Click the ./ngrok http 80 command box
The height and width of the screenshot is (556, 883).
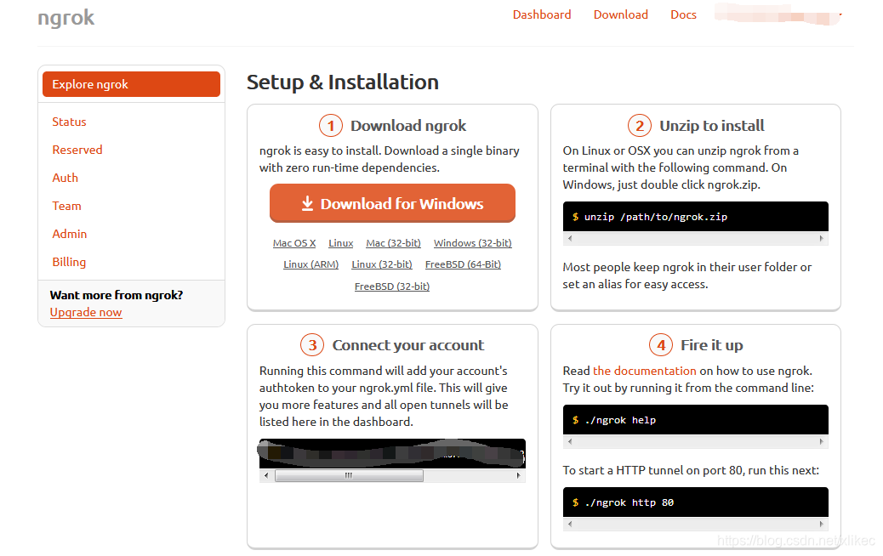click(696, 502)
